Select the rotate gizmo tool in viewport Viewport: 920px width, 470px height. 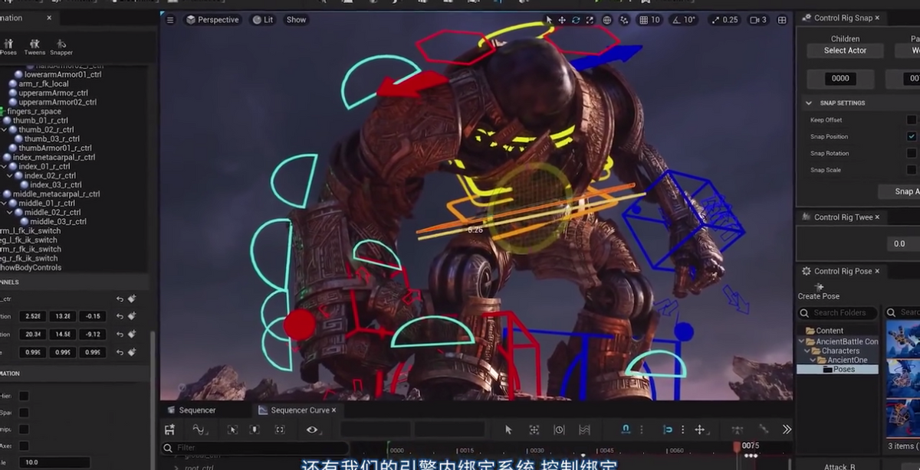coord(576,20)
